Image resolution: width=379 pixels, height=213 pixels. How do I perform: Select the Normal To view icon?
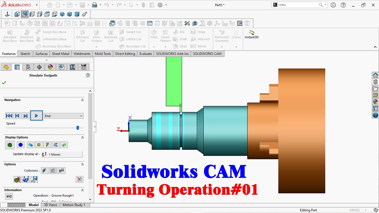[7, 14]
